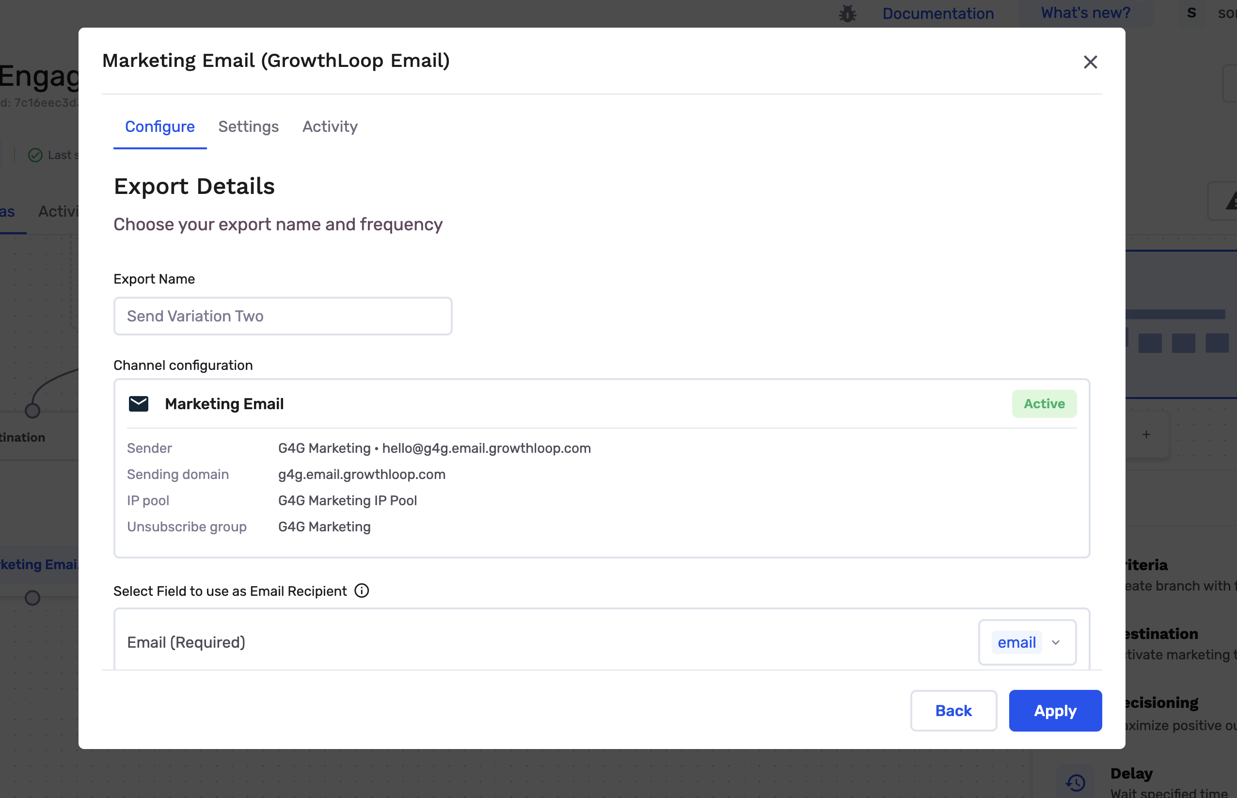Viewport: 1237px width, 798px height.
Task: Open the Activity tab in dialog
Action: click(x=330, y=127)
